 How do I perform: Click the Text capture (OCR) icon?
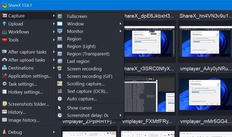[x=60, y=91]
